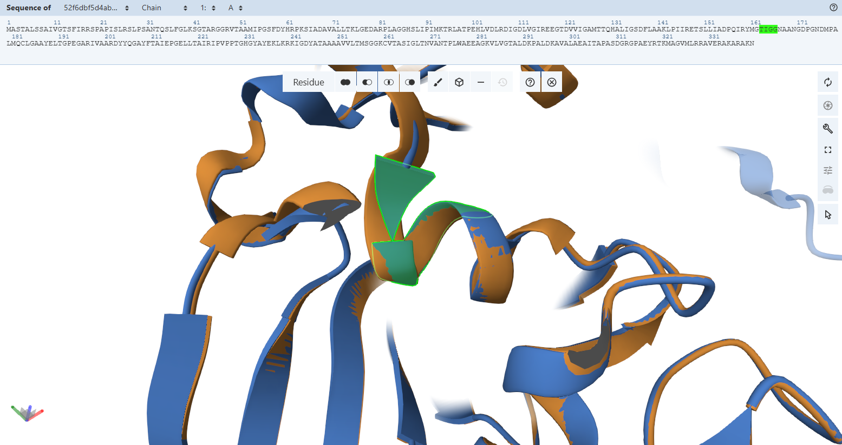Toggle the wrench controls panel icon
Screen dimensions: 842x445
point(828,128)
